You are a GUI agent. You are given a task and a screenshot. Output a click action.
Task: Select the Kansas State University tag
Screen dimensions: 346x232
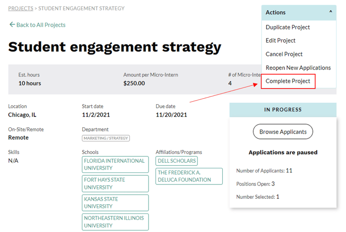click(x=115, y=202)
